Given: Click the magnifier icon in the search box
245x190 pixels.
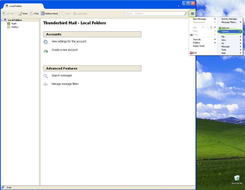Looking at the screenshot, I should tap(186, 14).
